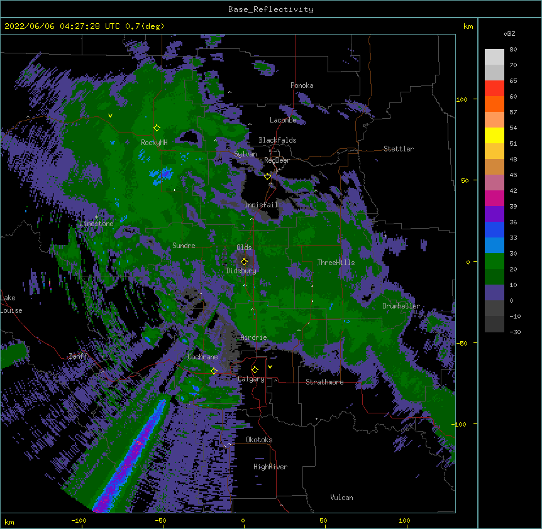Click the Ponoka town label
Viewport: 542px width, 529px height.
(x=302, y=85)
